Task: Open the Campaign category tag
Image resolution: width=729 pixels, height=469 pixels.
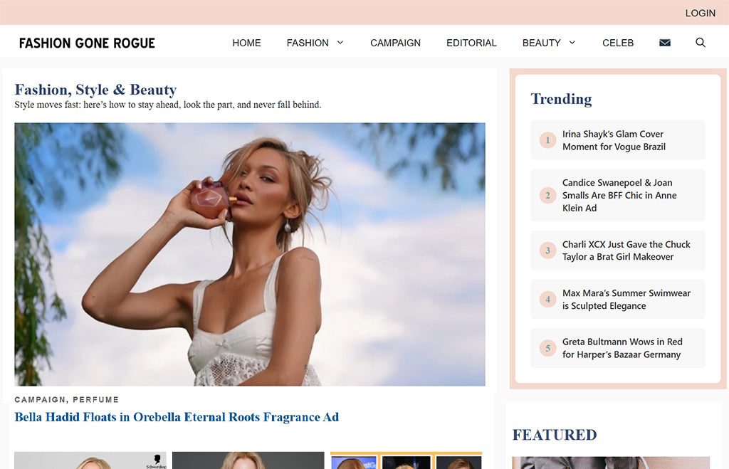Action: [x=40, y=400]
